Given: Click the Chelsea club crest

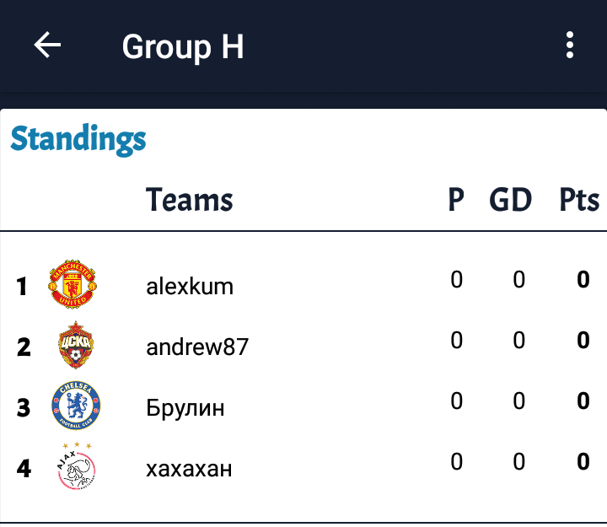Looking at the screenshot, I should coord(76,405).
